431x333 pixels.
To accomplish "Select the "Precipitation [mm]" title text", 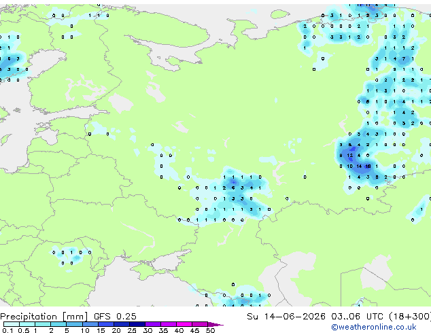I will 44,317.
